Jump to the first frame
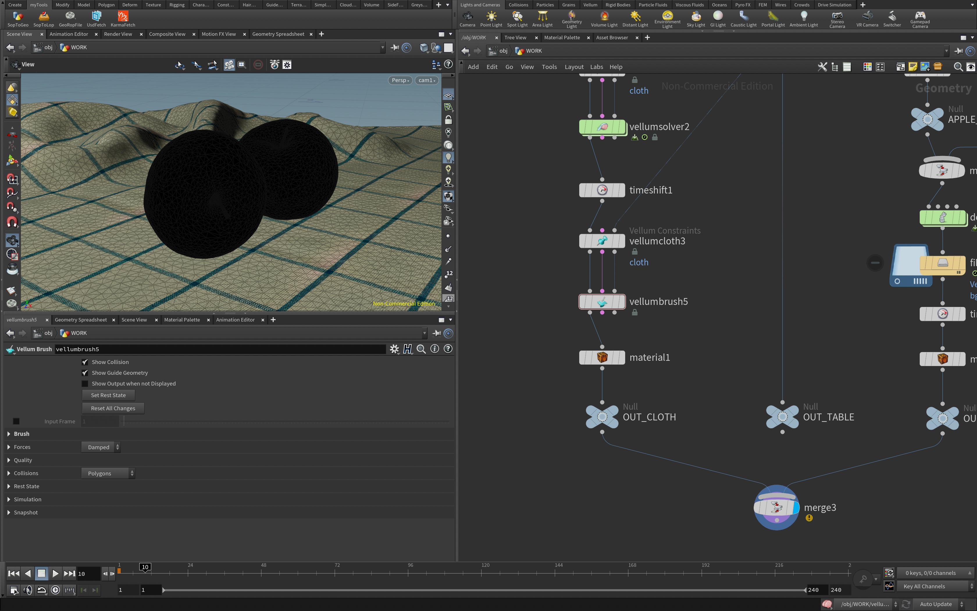The width and height of the screenshot is (977, 611). 13,574
